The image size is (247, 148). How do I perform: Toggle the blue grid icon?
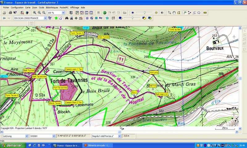(x=87, y=18)
